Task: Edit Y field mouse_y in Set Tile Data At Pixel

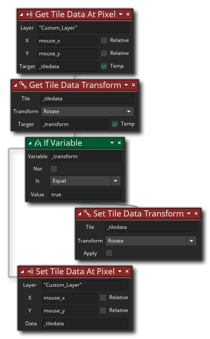Action: (x=69, y=311)
